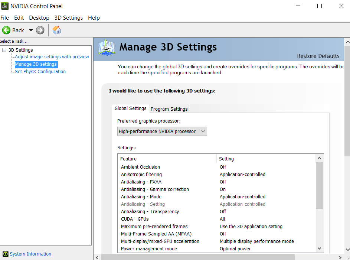This screenshot has width=350, height=260.
Task: Click Restore Defaults
Action: (318, 56)
